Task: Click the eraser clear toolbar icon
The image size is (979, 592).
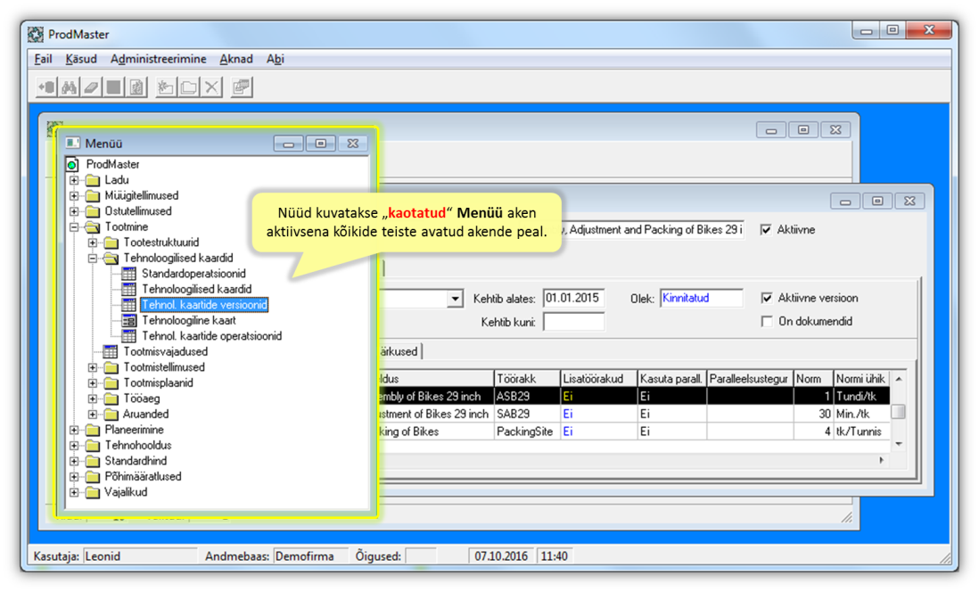Action: 92,87
